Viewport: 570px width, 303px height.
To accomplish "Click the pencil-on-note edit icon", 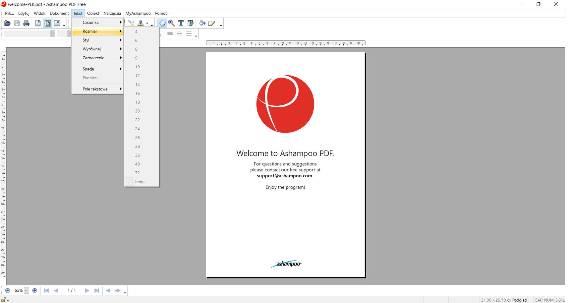I will [212, 23].
